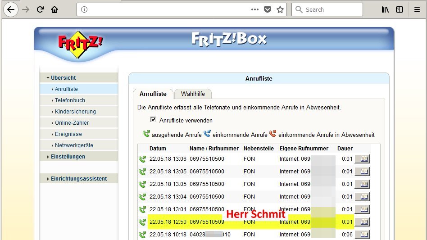The image size is (427, 240).
Task: Expand the Einstellungen section
Action: click(79, 156)
